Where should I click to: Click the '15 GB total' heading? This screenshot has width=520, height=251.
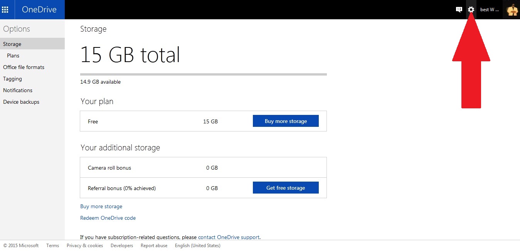click(130, 55)
